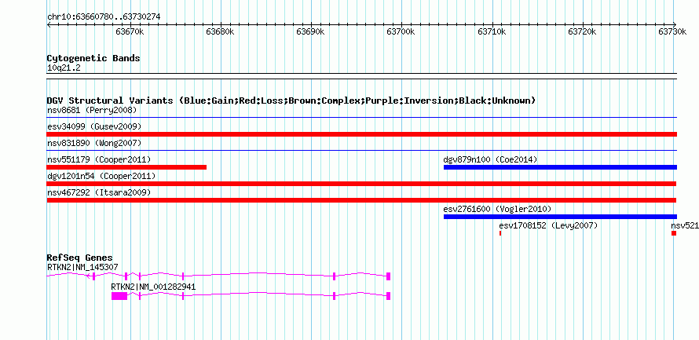Click the 63670k ruler tick label

point(130,31)
